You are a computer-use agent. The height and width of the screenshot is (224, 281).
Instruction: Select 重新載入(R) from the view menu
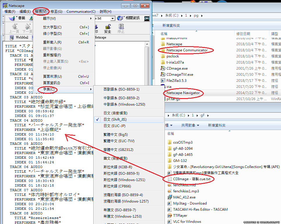(52, 42)
